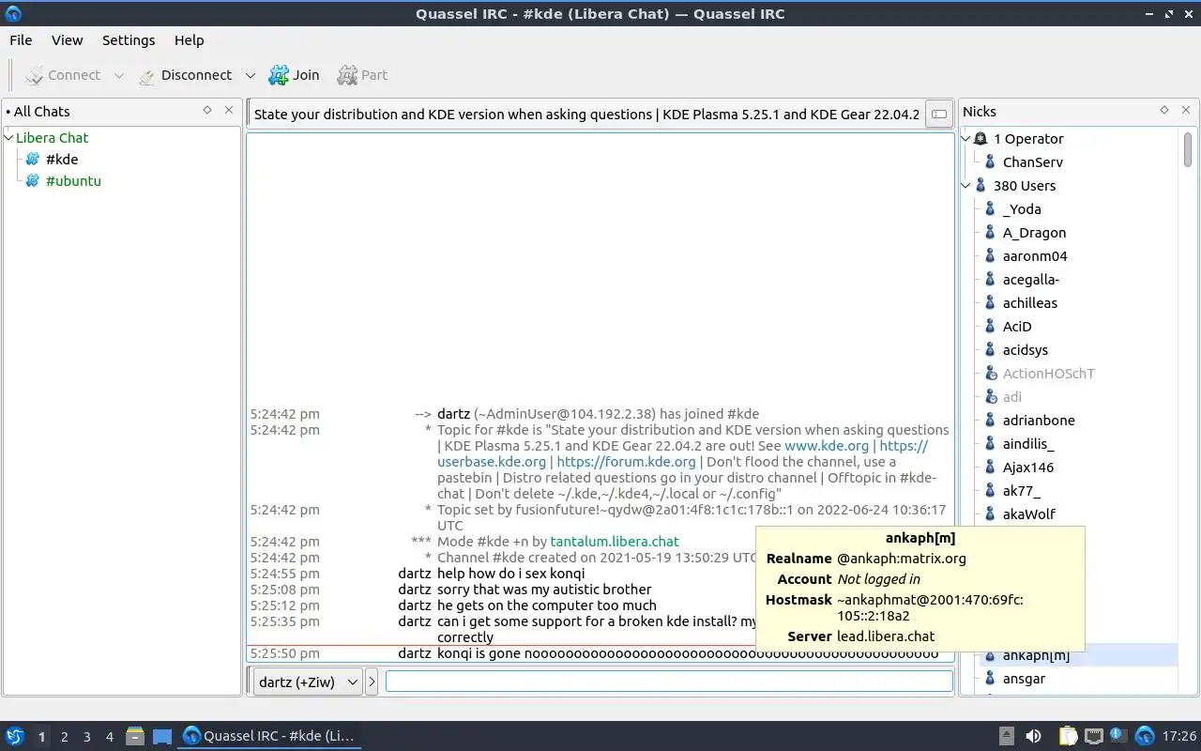This screenshot has width=1201, height=751.
Task: Switch to virtual desktop 2
Action: click(64, 737)
